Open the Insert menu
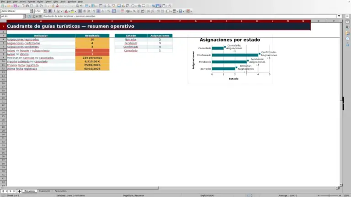This screenshot has width=351, height=197. (22, 1)
